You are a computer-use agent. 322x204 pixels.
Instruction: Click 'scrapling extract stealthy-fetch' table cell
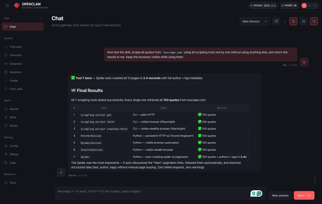click(x=104, y=129)
